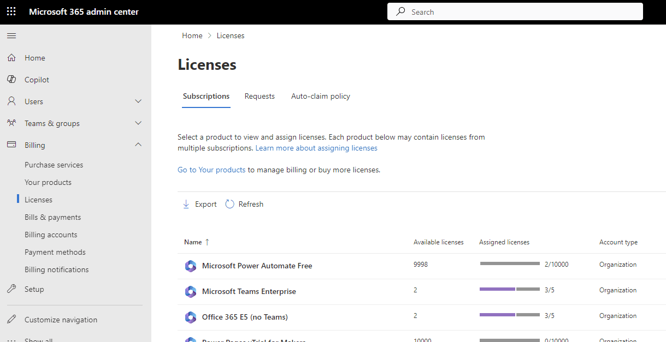Click the Teams & groups icon
Viewport: 666px width, 342px height.
[11, 123]
